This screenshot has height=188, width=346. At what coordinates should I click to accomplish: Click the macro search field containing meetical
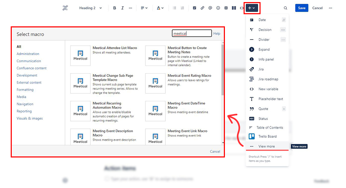pos(192,33)
